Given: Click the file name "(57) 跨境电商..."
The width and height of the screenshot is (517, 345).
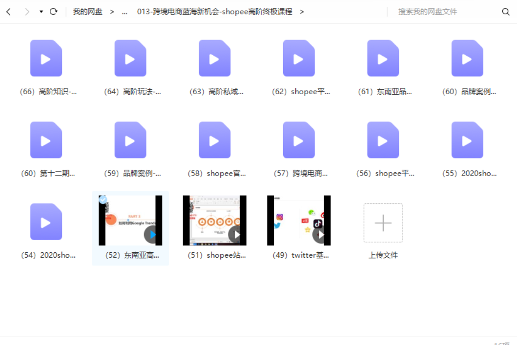Looking at the screenshot, I should [301, 173].
